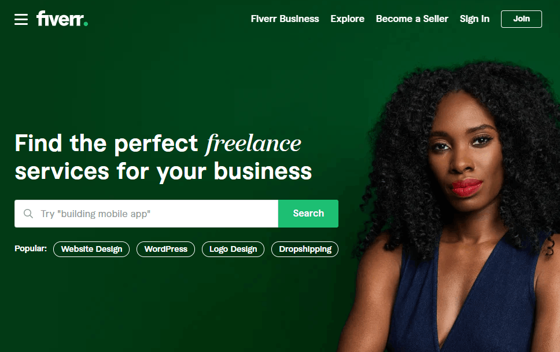
Task: Click the "Popular:" label
Action: (31, 249)
